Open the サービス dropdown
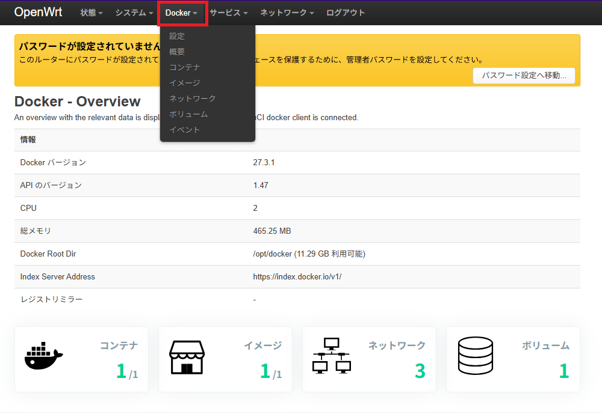 coord(229,12)
